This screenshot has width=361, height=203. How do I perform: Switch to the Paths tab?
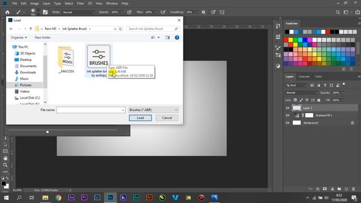(x=318, y=77)
